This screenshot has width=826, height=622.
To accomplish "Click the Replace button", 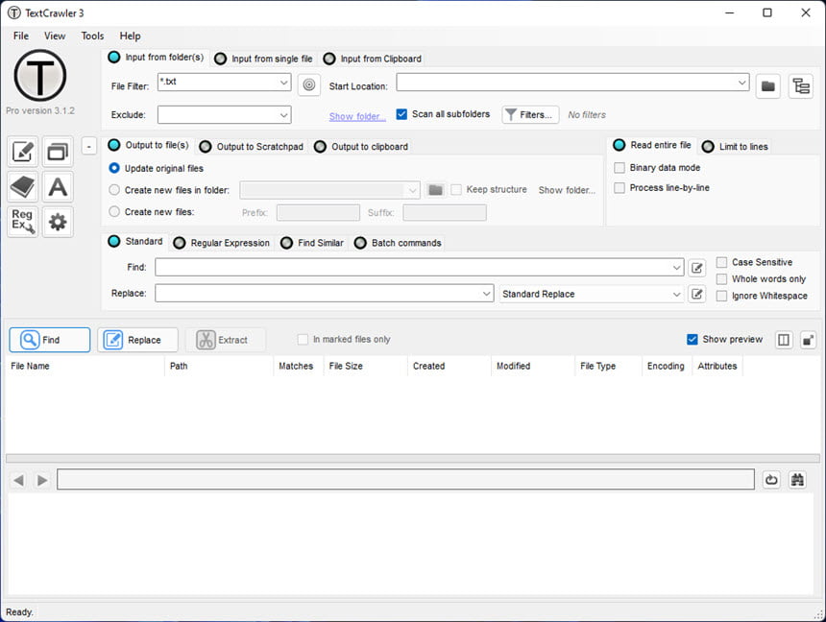I will point(137,340).
